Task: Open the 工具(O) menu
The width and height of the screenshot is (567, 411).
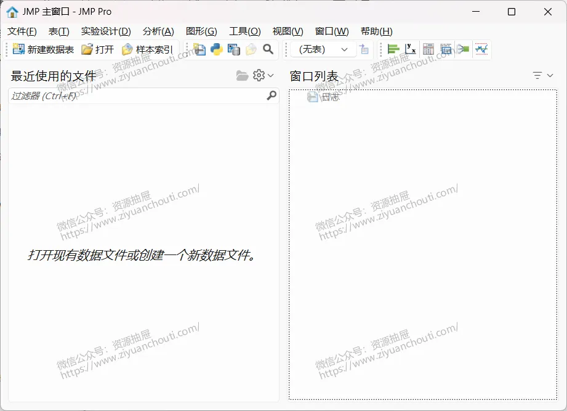Action: (x=245, y=31)
